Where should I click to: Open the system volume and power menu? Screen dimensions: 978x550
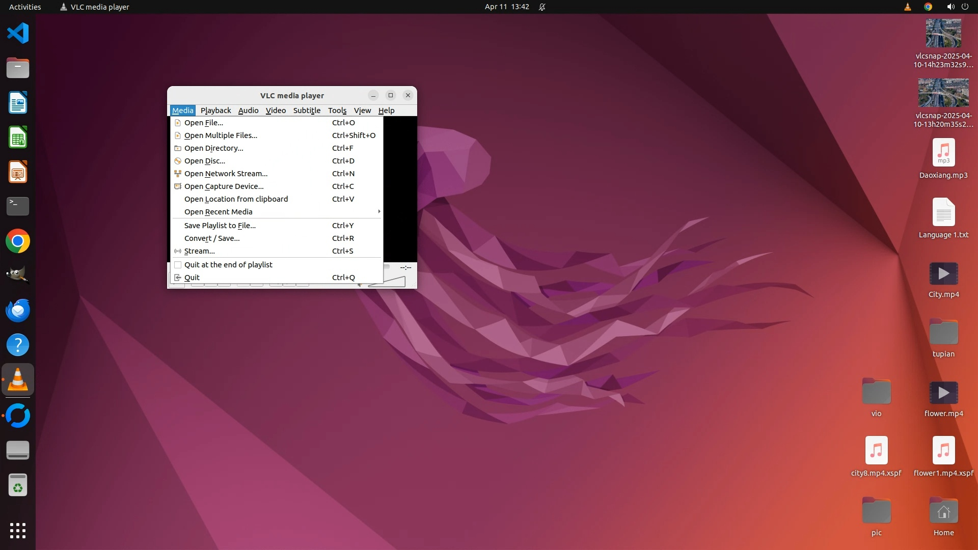(x=957, y=7)
